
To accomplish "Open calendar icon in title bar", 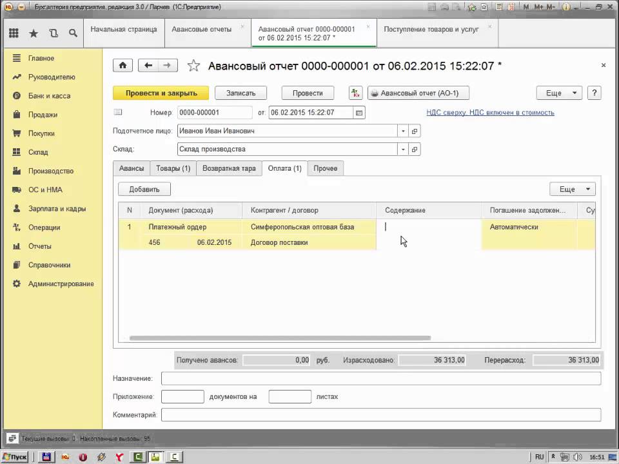I will [x=511, y=6].
